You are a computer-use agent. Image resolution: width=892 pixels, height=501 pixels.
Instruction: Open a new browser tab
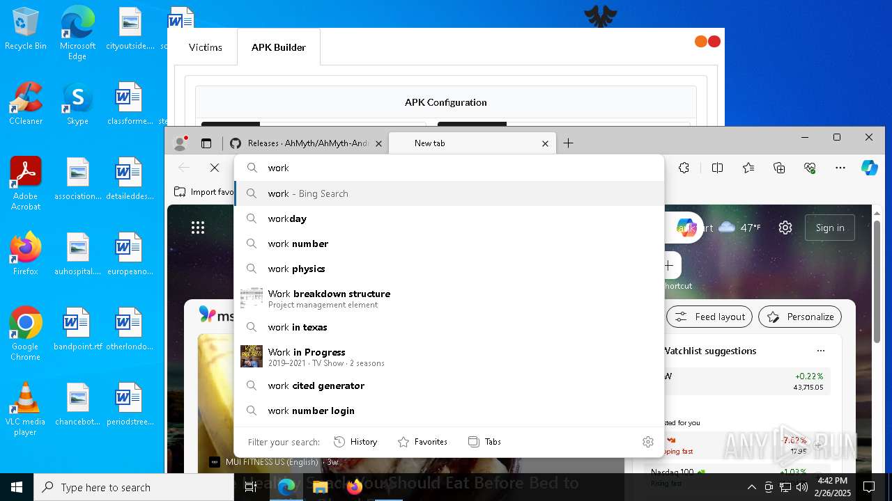coord(569,143)
